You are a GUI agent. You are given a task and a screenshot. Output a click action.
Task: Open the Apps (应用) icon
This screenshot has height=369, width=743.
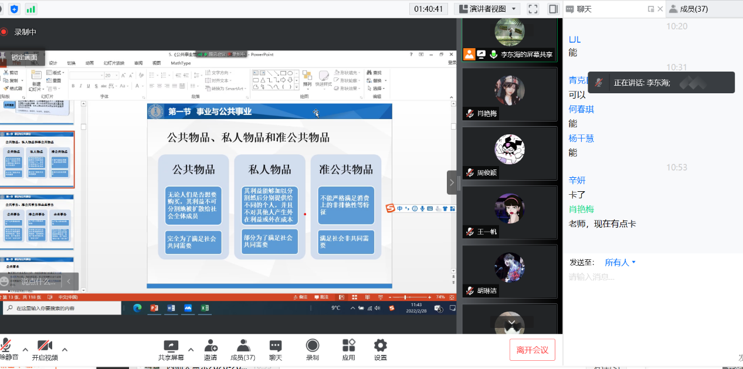[348, 350]
